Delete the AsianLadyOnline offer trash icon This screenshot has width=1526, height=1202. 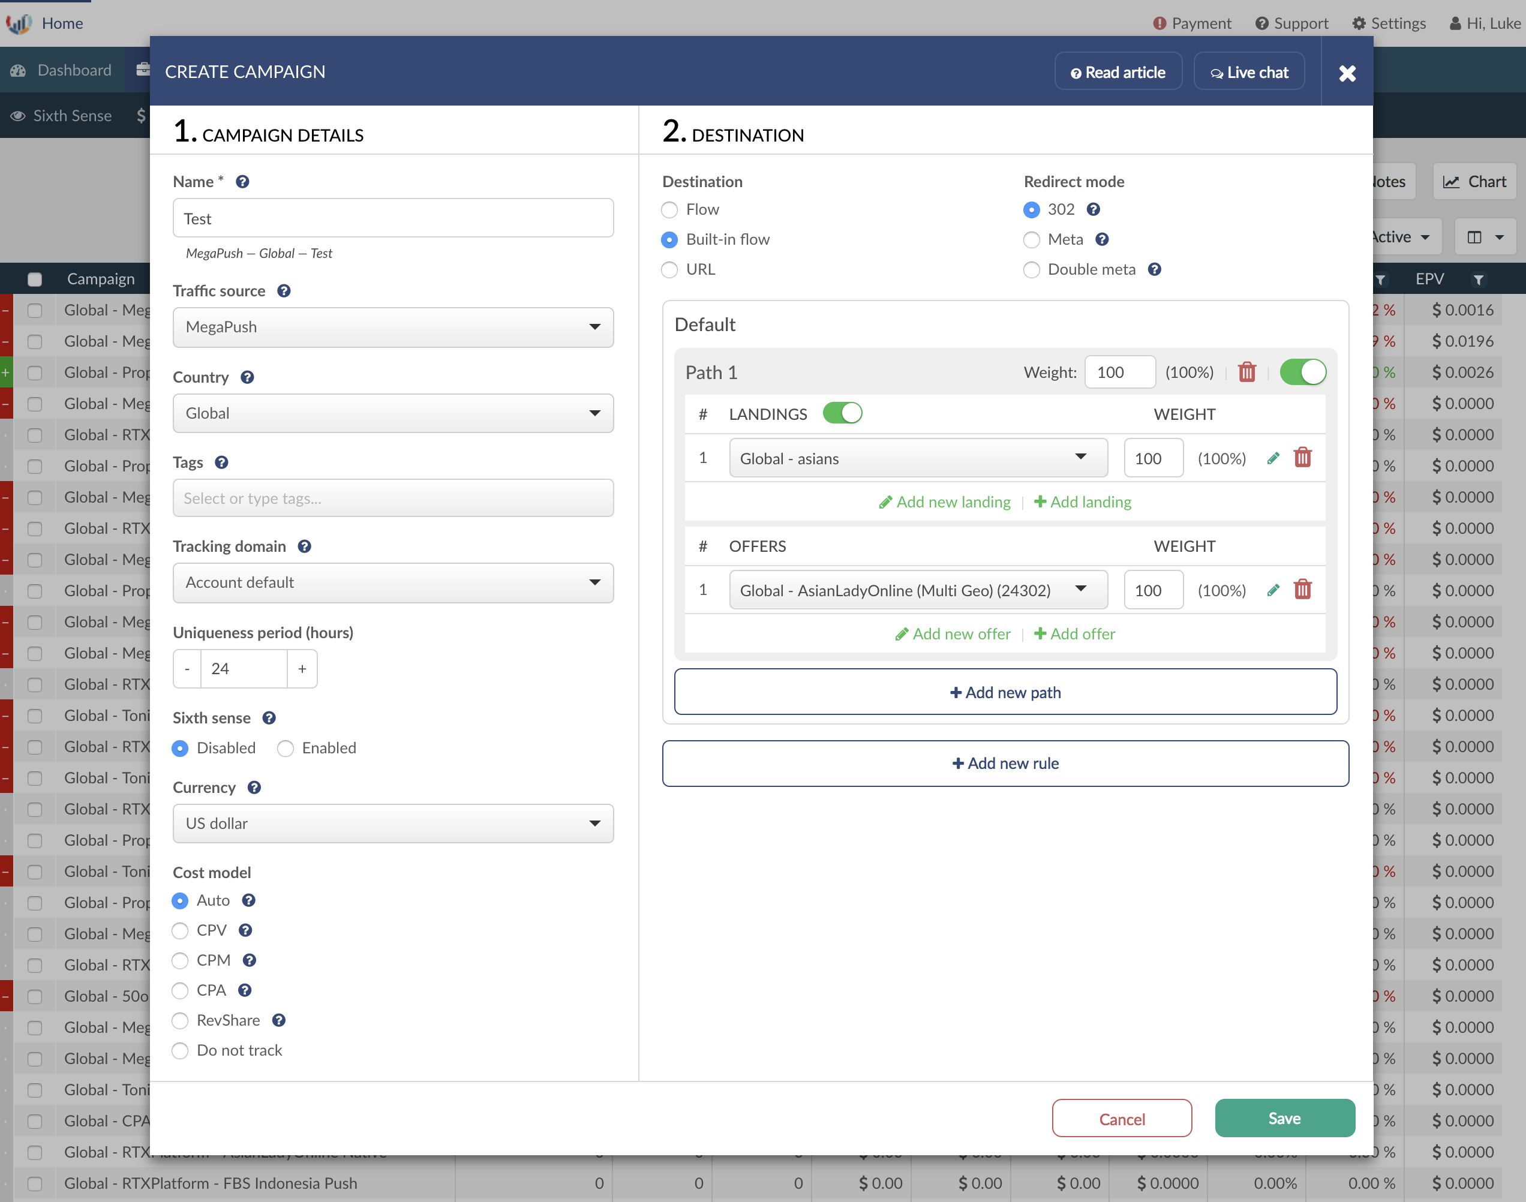1302,590
